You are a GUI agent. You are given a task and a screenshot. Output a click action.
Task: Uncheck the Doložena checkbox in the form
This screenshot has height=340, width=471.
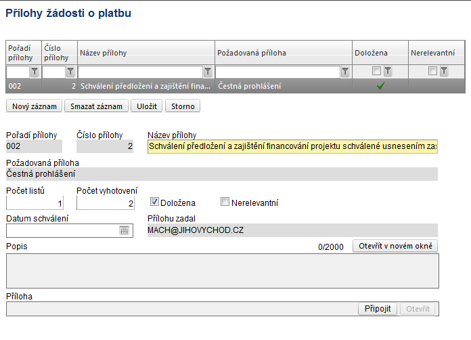[x=154, y=202]
